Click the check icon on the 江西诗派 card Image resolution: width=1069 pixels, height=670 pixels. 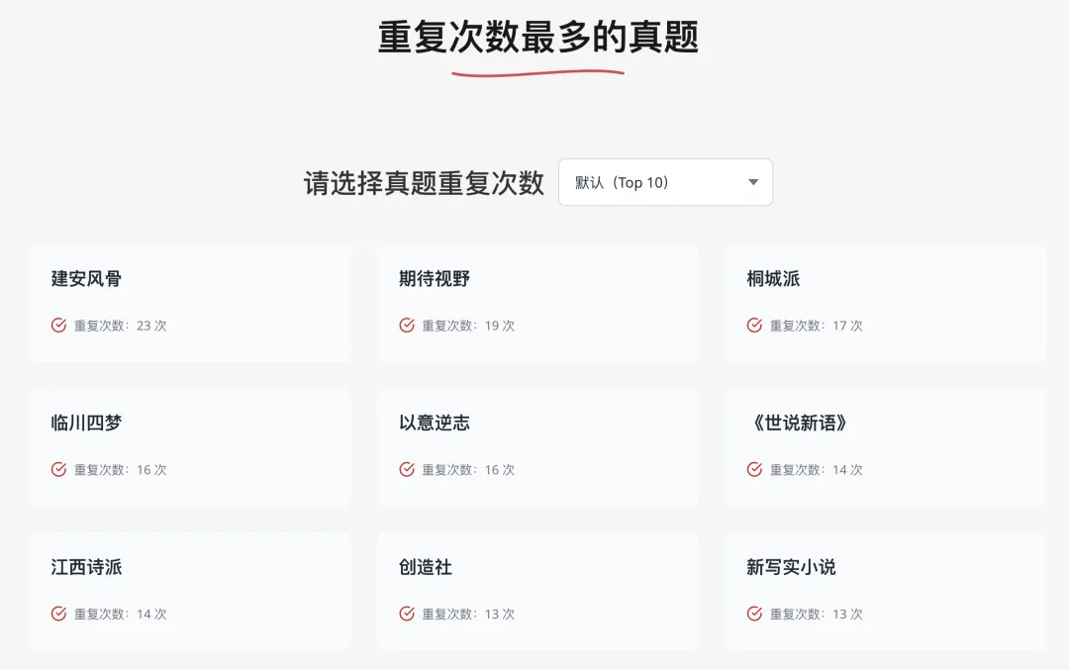(58, 614)
